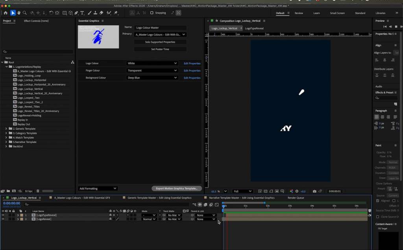
Task: Click Edit Properties link for Background Colour
Action: [x=192, y=78]
